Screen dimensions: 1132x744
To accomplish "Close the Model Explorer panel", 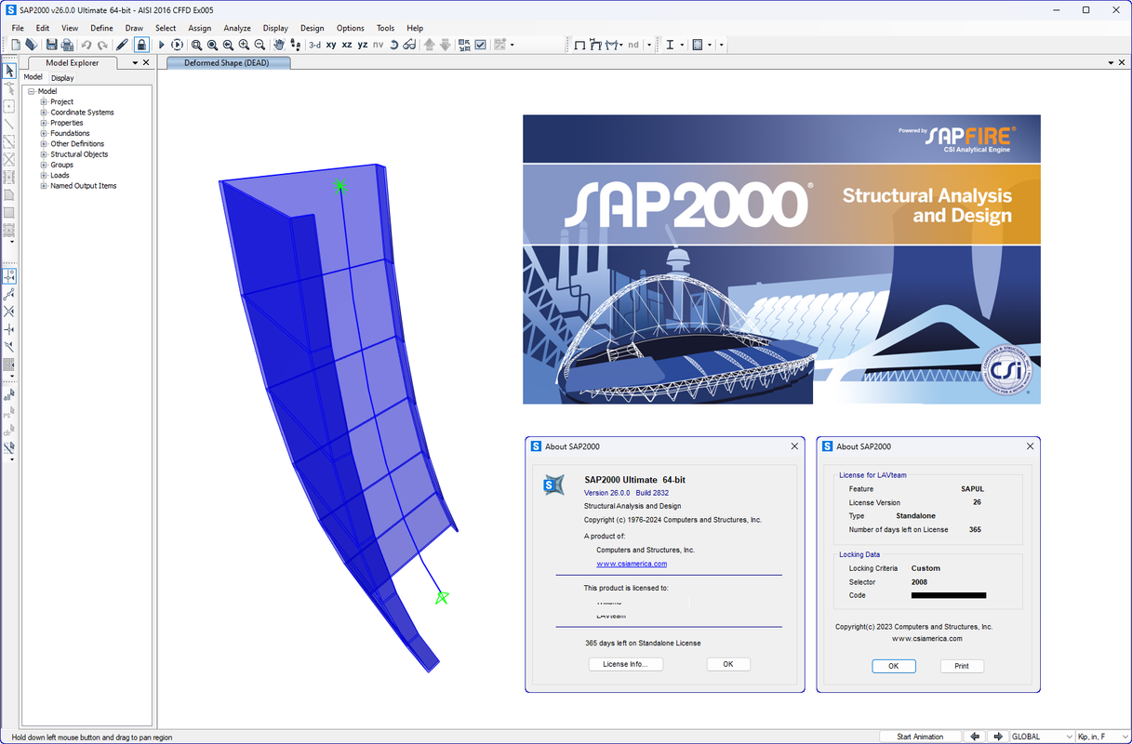I will [x=146, y=62].
